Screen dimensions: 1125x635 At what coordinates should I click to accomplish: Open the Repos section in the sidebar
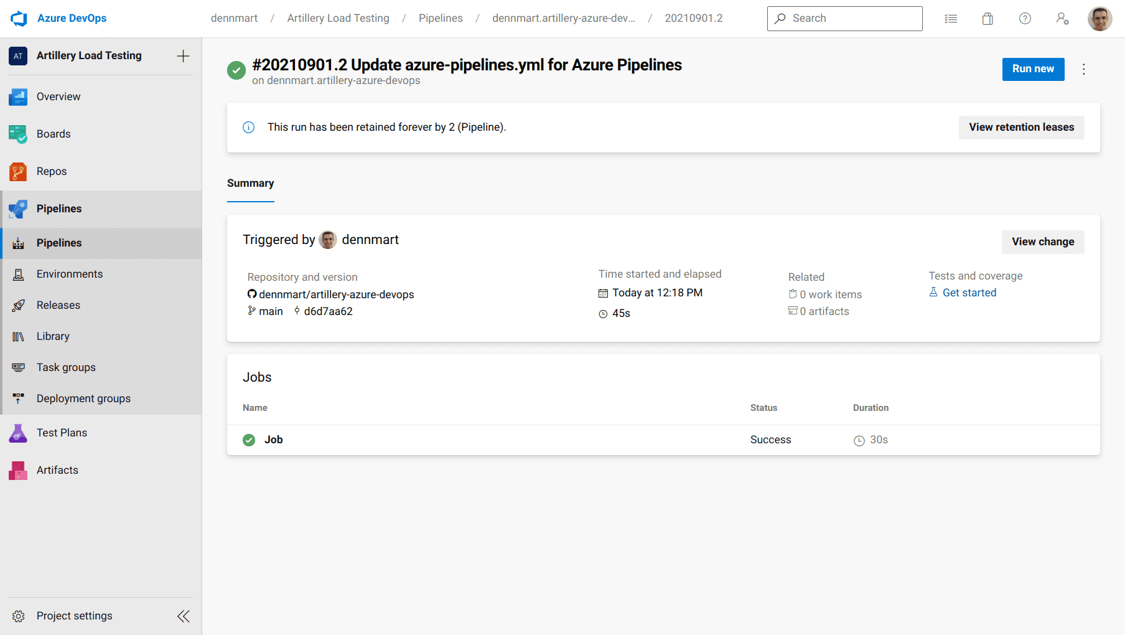pyautogui.click(x=52, y=171)
